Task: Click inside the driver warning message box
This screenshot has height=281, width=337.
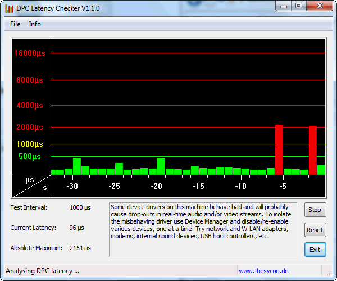Action: [203, 229]
